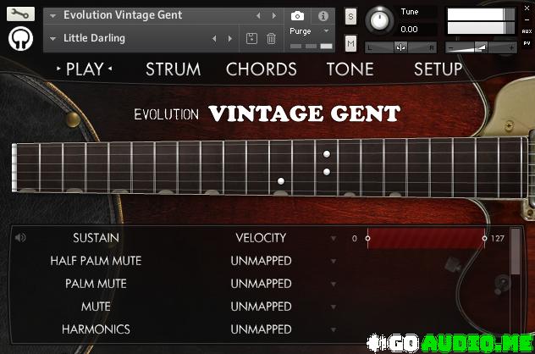Select the MUTE articulation

[96, 307]
